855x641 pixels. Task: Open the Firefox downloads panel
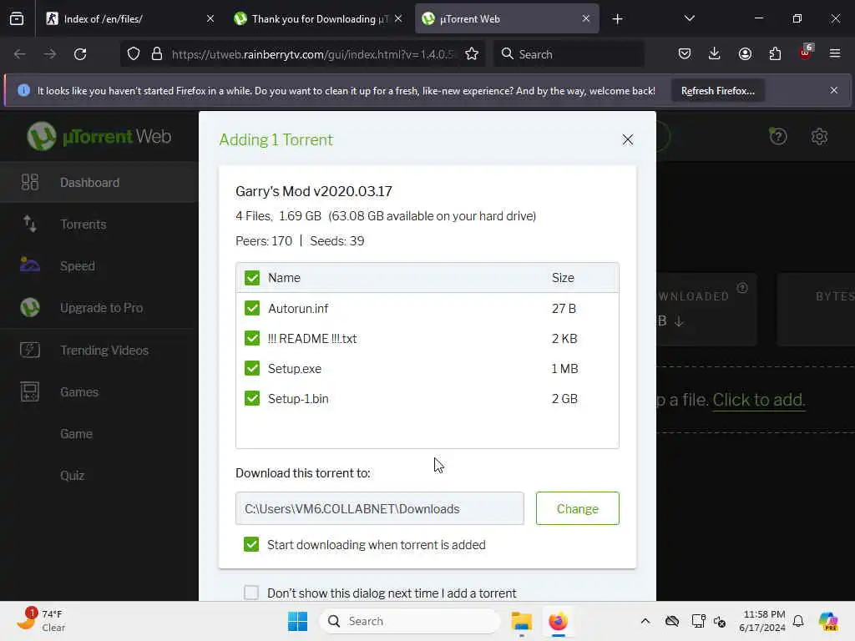[715, 53]
